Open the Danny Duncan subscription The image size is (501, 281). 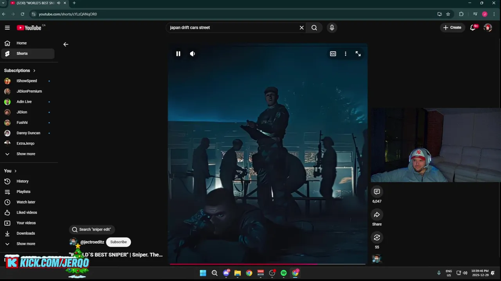pyautogui.click(x=28, y=133)
